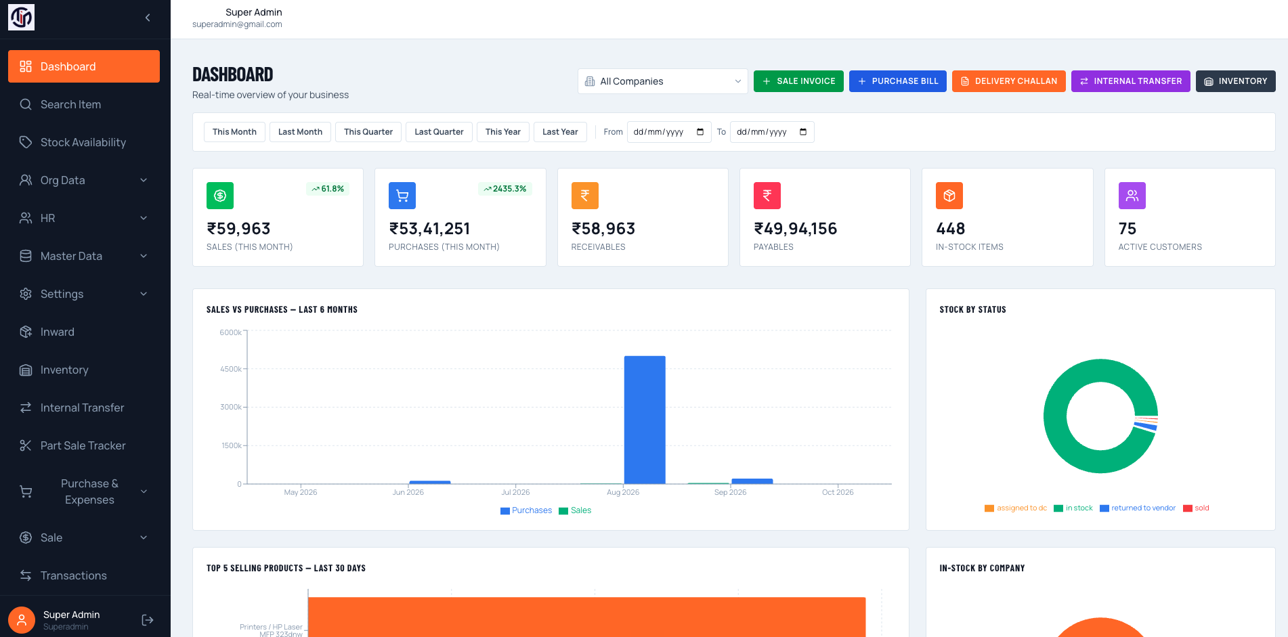
Task: Click the app logo in the sidebar header
Action: click(21, 17)
